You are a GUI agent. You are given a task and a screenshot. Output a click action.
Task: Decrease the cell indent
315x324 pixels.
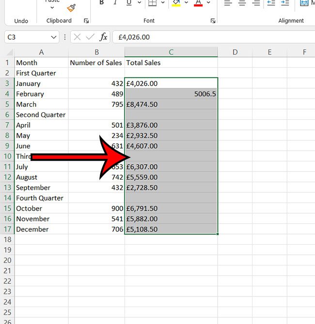coord(271,3)
